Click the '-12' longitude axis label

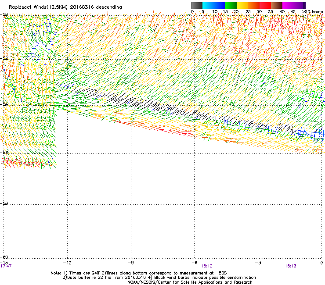point(67,263)
